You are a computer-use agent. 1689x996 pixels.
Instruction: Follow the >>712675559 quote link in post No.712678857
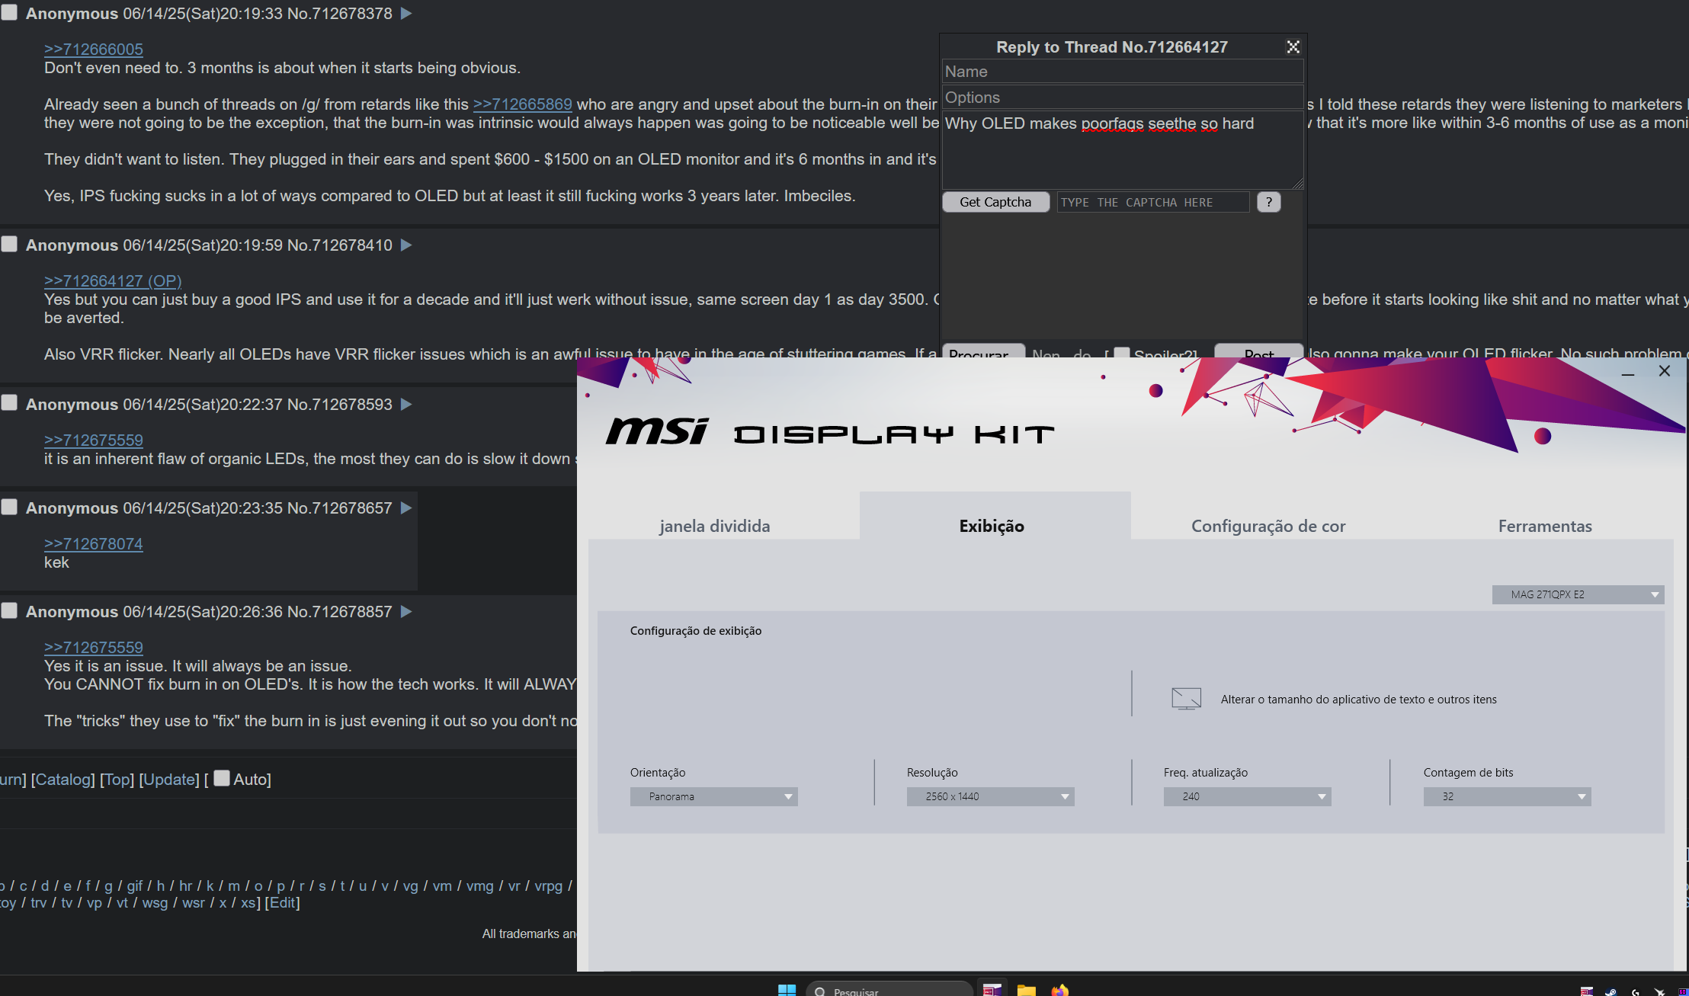click(94, 647)
